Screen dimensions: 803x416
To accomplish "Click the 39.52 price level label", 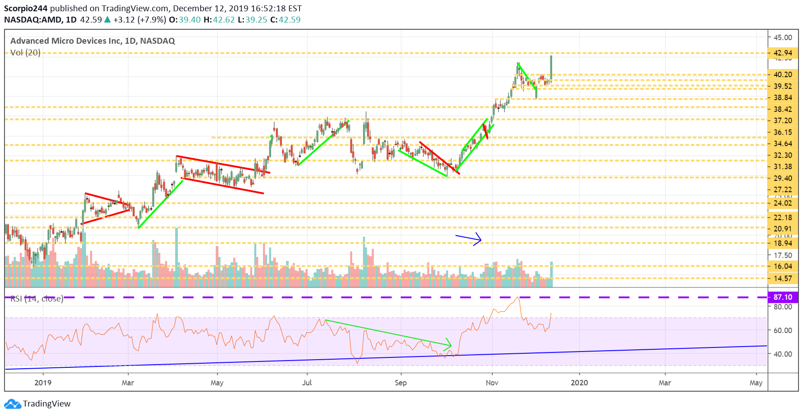I will coord(783,87).
